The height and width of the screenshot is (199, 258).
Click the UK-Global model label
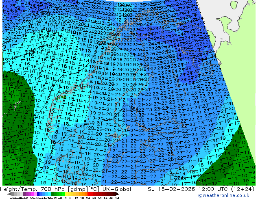tap(117, 189)
